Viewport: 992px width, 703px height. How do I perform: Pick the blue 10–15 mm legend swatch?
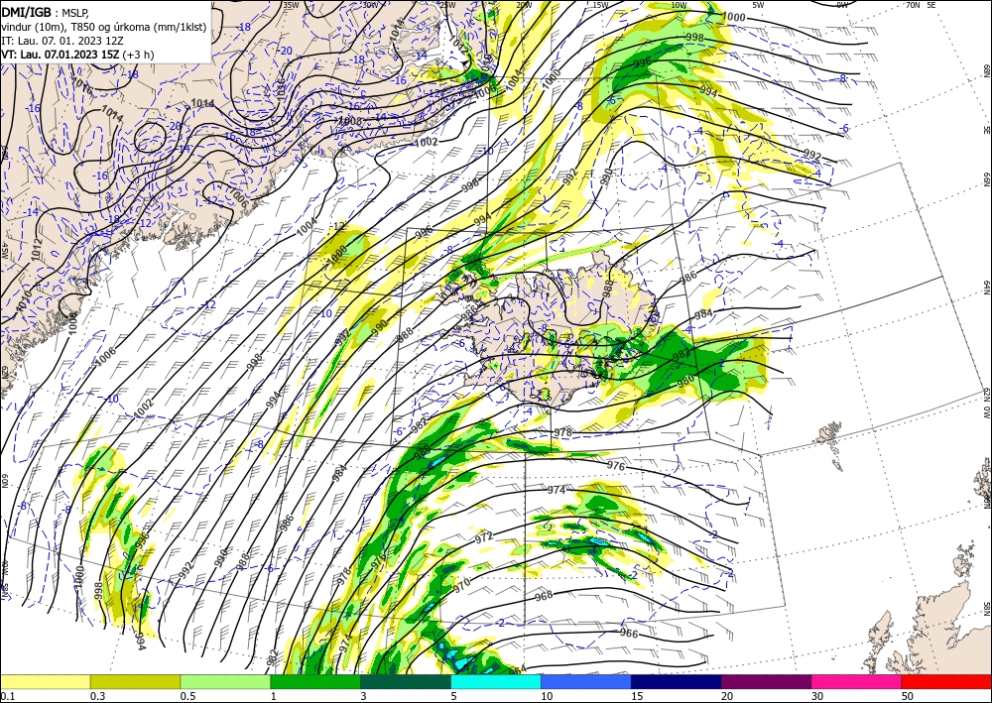click(586, 681)
